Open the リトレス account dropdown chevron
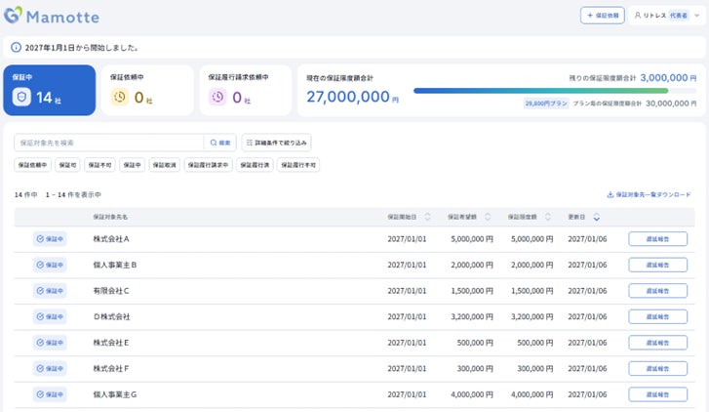This screenshot has width=709, height=412. pyautogui.click(x=697, y=16)
